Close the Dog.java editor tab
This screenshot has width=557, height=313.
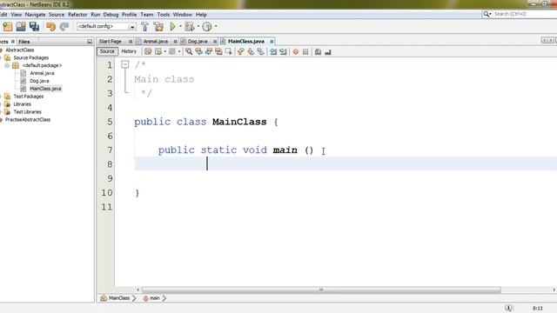(x=215, y=42)
